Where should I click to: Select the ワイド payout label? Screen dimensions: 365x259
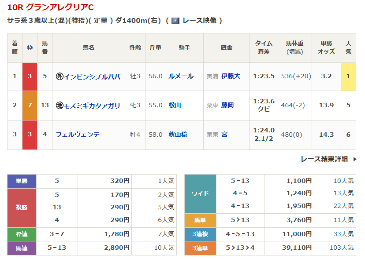point(200,193)
